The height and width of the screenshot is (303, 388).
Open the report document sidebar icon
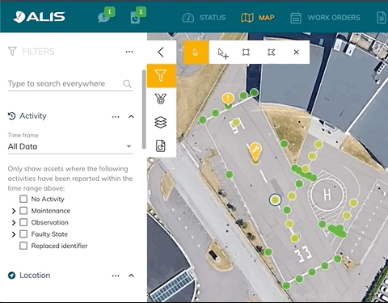[x=161, y=146]
